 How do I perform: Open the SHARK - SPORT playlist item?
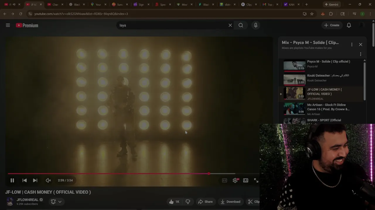(322, 121)
